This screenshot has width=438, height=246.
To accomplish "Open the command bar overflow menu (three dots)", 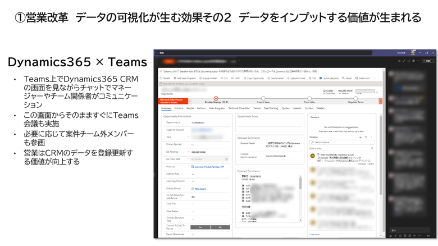I will (x=375, y=78).
